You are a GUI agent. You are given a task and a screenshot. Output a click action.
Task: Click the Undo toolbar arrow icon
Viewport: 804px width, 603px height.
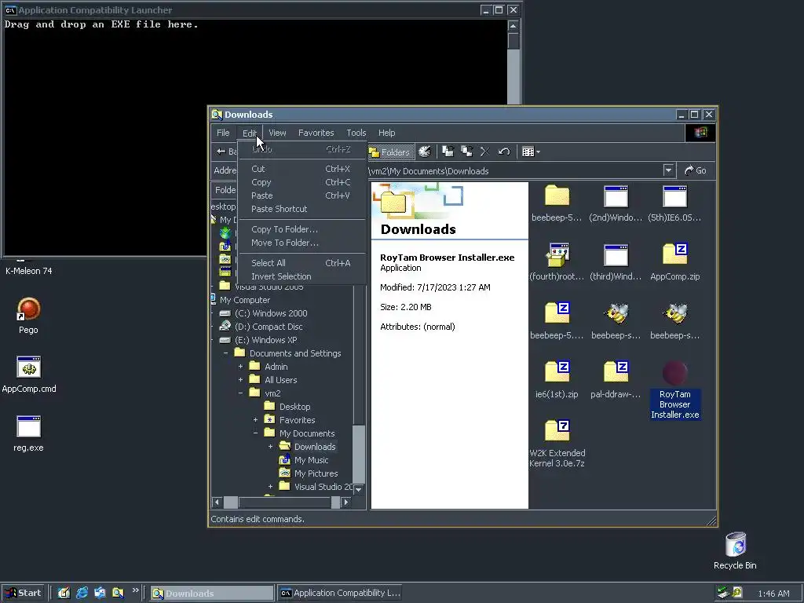point(503,152)
